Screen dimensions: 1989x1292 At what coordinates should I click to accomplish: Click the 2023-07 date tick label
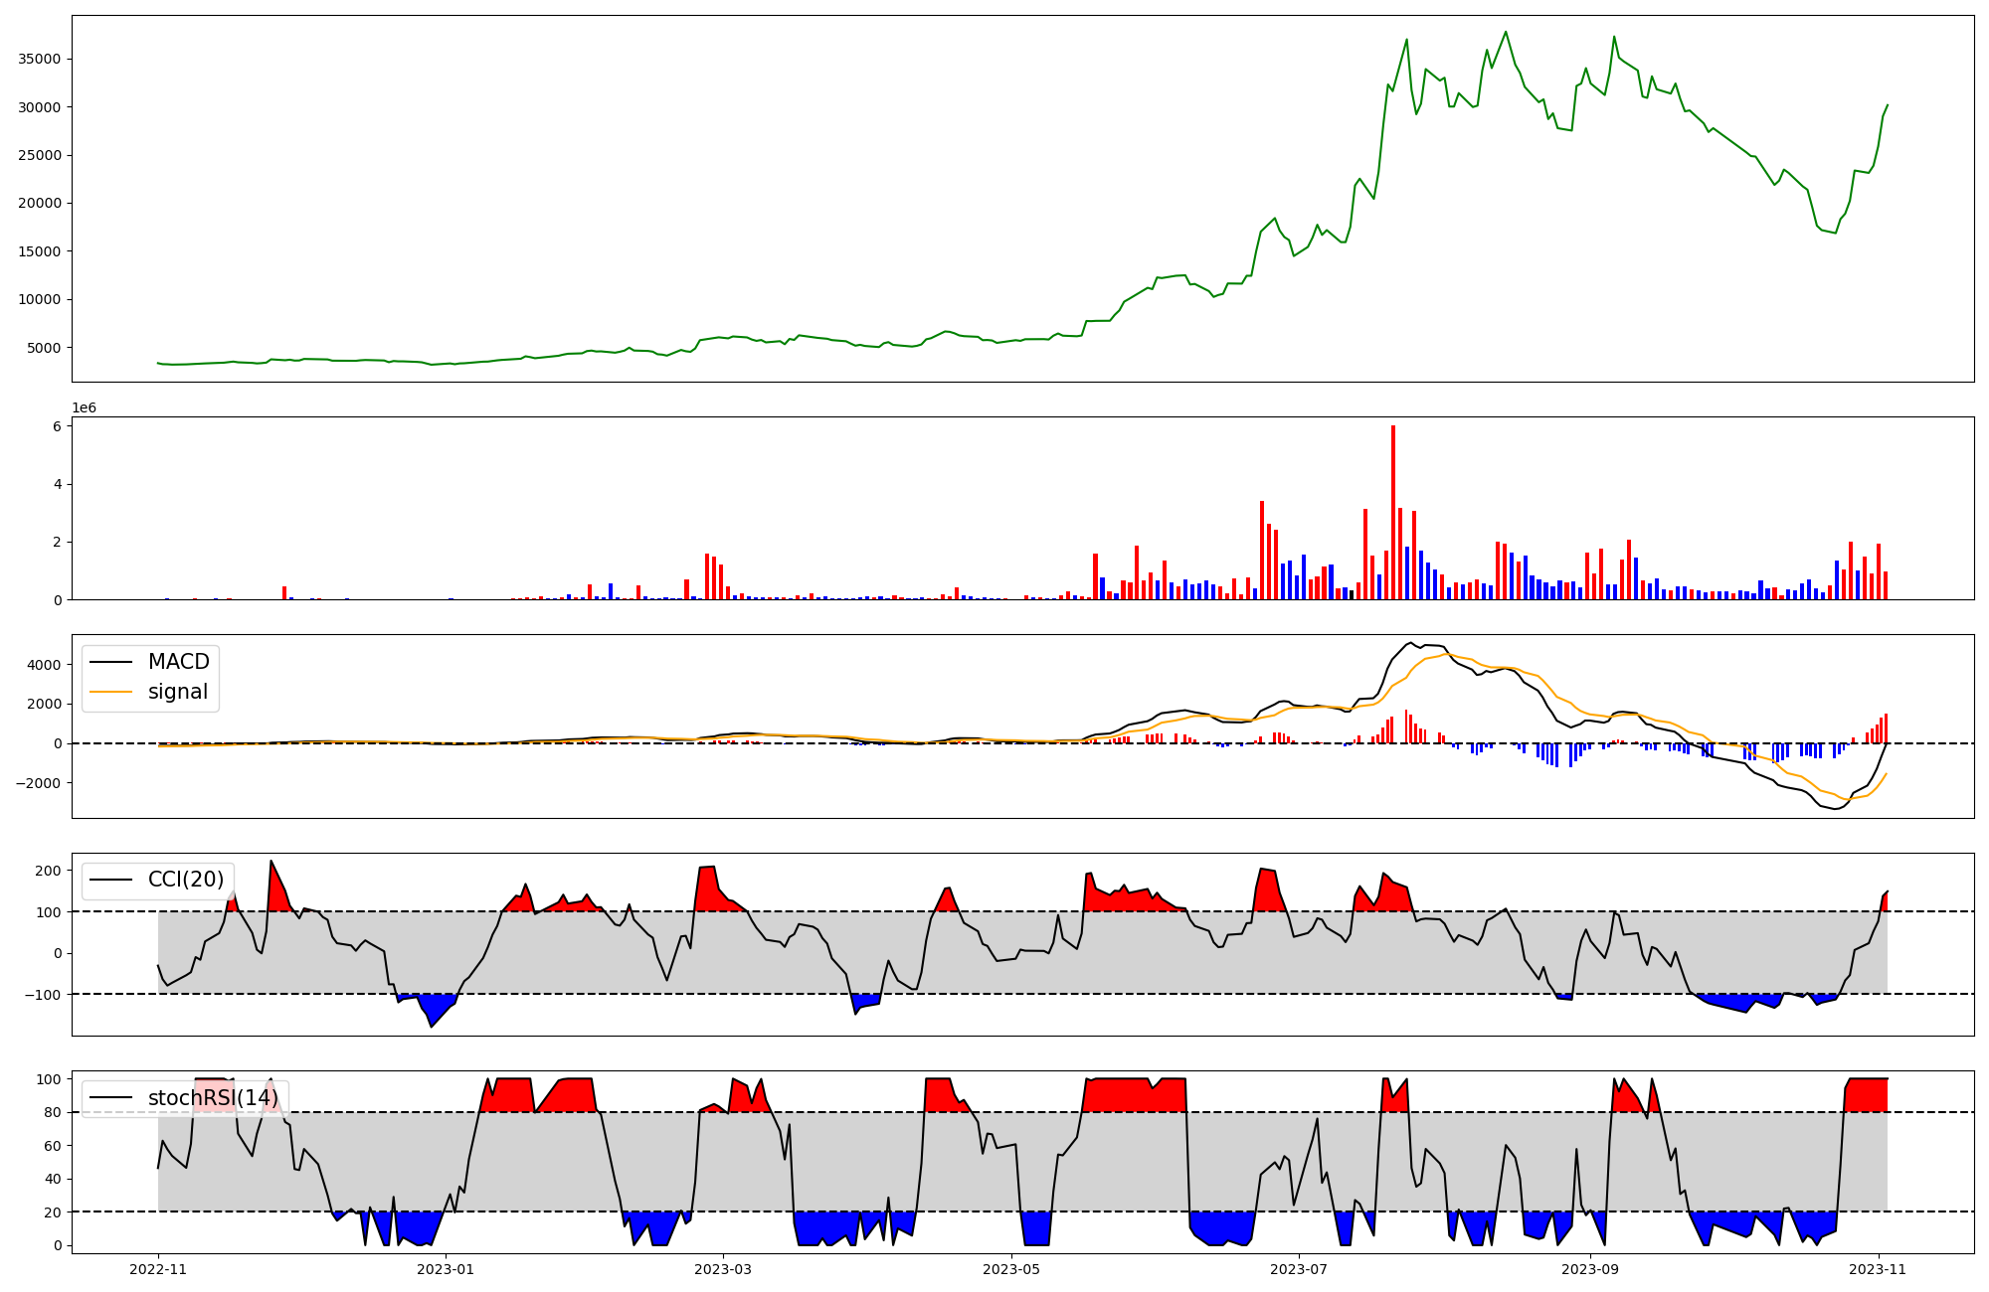(1300, 1269)
